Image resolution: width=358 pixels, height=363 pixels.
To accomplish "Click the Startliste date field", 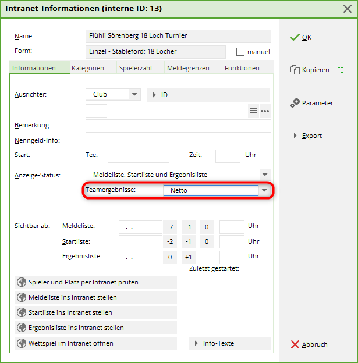I will click(x=140, y=241).
